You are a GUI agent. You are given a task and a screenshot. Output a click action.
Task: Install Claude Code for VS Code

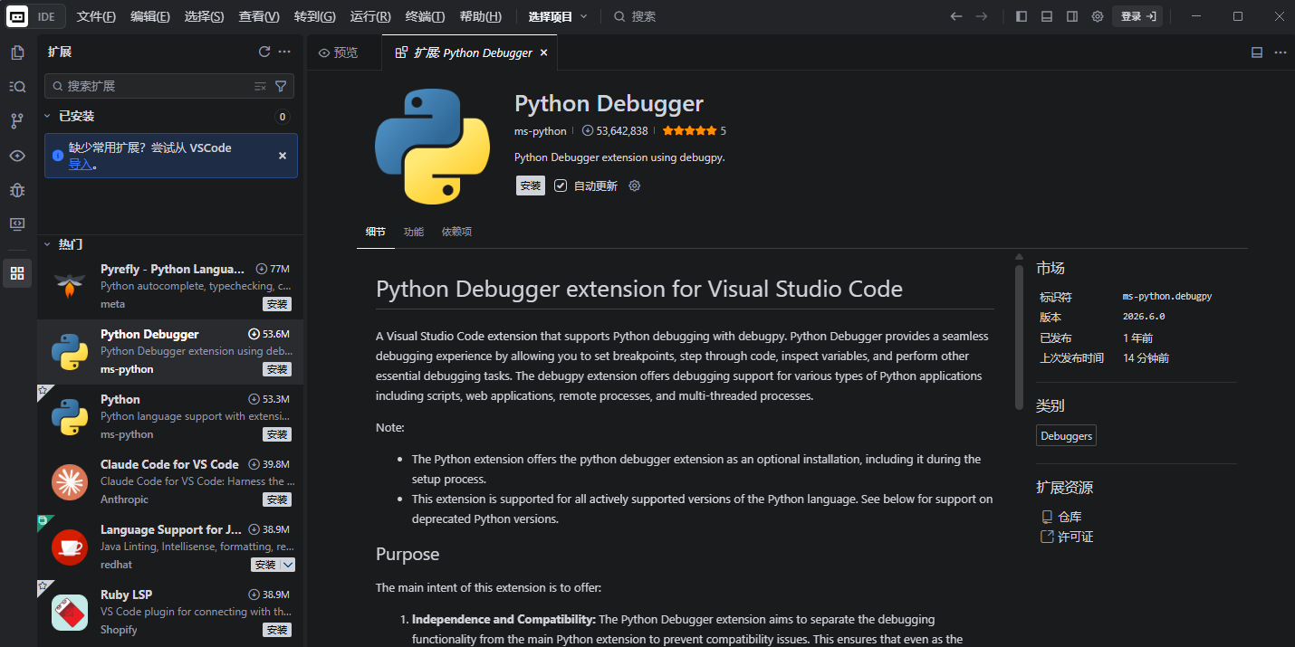point(277,500)
